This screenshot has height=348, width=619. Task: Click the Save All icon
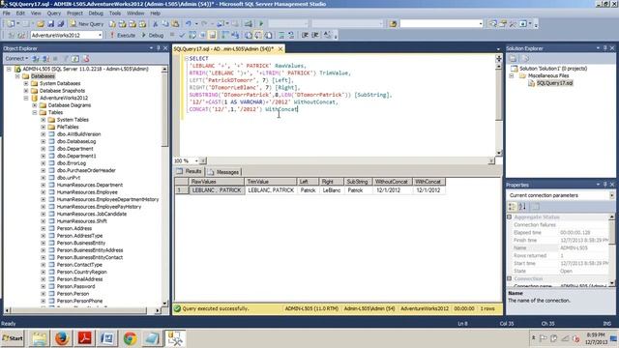pyautogui.click(x=60, y=23)
